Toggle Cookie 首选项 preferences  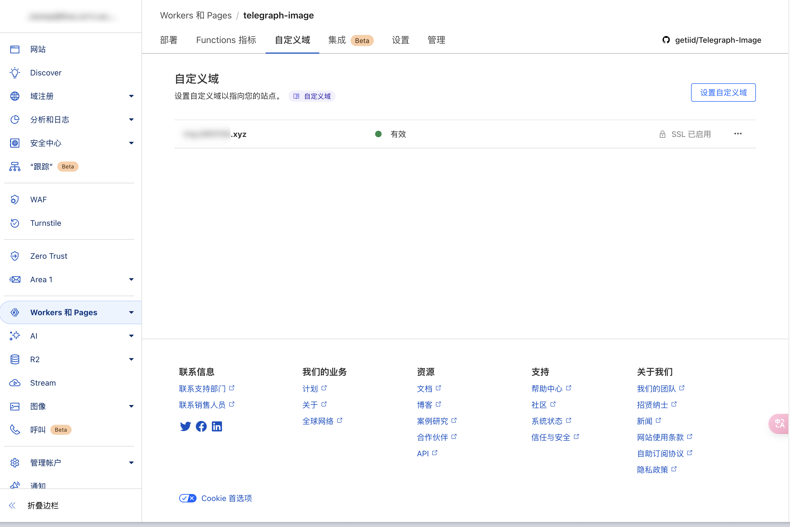188,498
